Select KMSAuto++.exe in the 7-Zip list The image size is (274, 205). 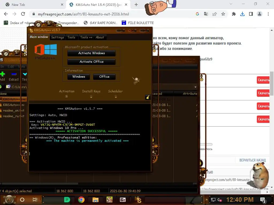13,99
